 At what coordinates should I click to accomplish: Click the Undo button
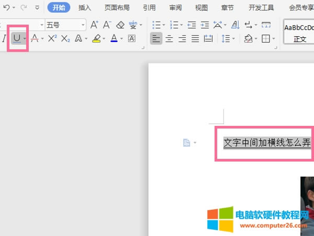tap(6, 8)
